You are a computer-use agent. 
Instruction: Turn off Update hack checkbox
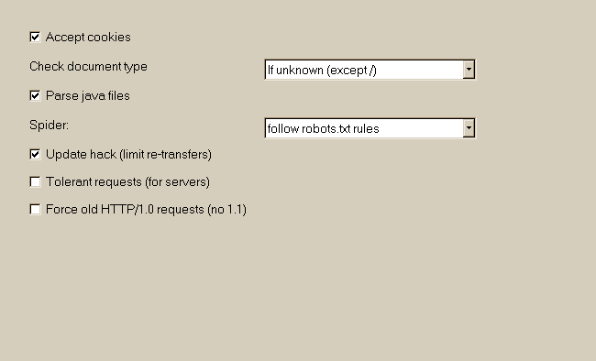coord(35,154)
